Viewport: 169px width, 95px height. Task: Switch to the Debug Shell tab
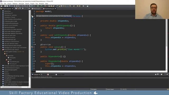tap(60, 74)
